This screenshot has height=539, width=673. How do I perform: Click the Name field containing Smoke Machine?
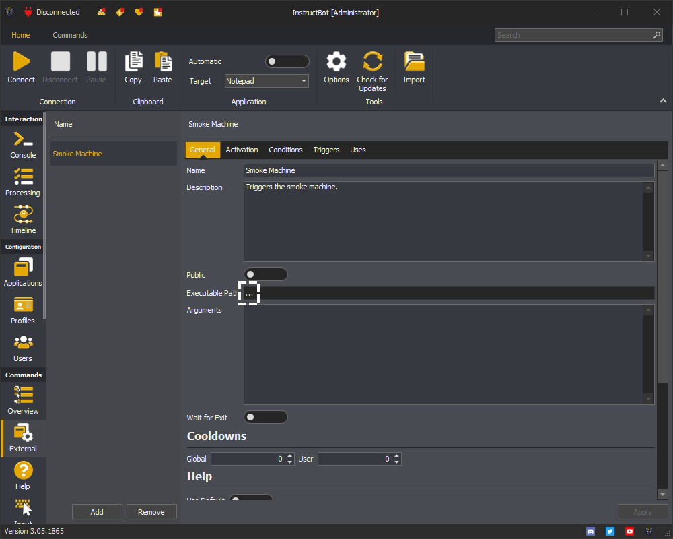coord(449,170)
